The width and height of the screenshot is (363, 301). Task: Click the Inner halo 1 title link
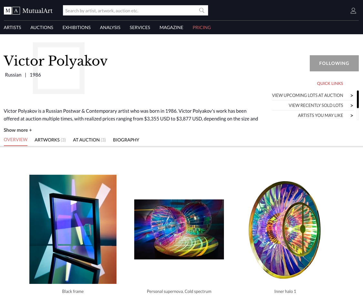[x=285, y=291]
